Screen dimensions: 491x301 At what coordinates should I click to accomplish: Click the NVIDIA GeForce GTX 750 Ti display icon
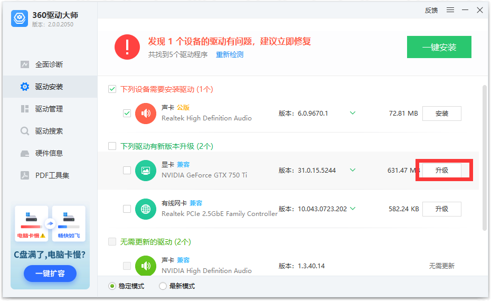click(146, 171)
